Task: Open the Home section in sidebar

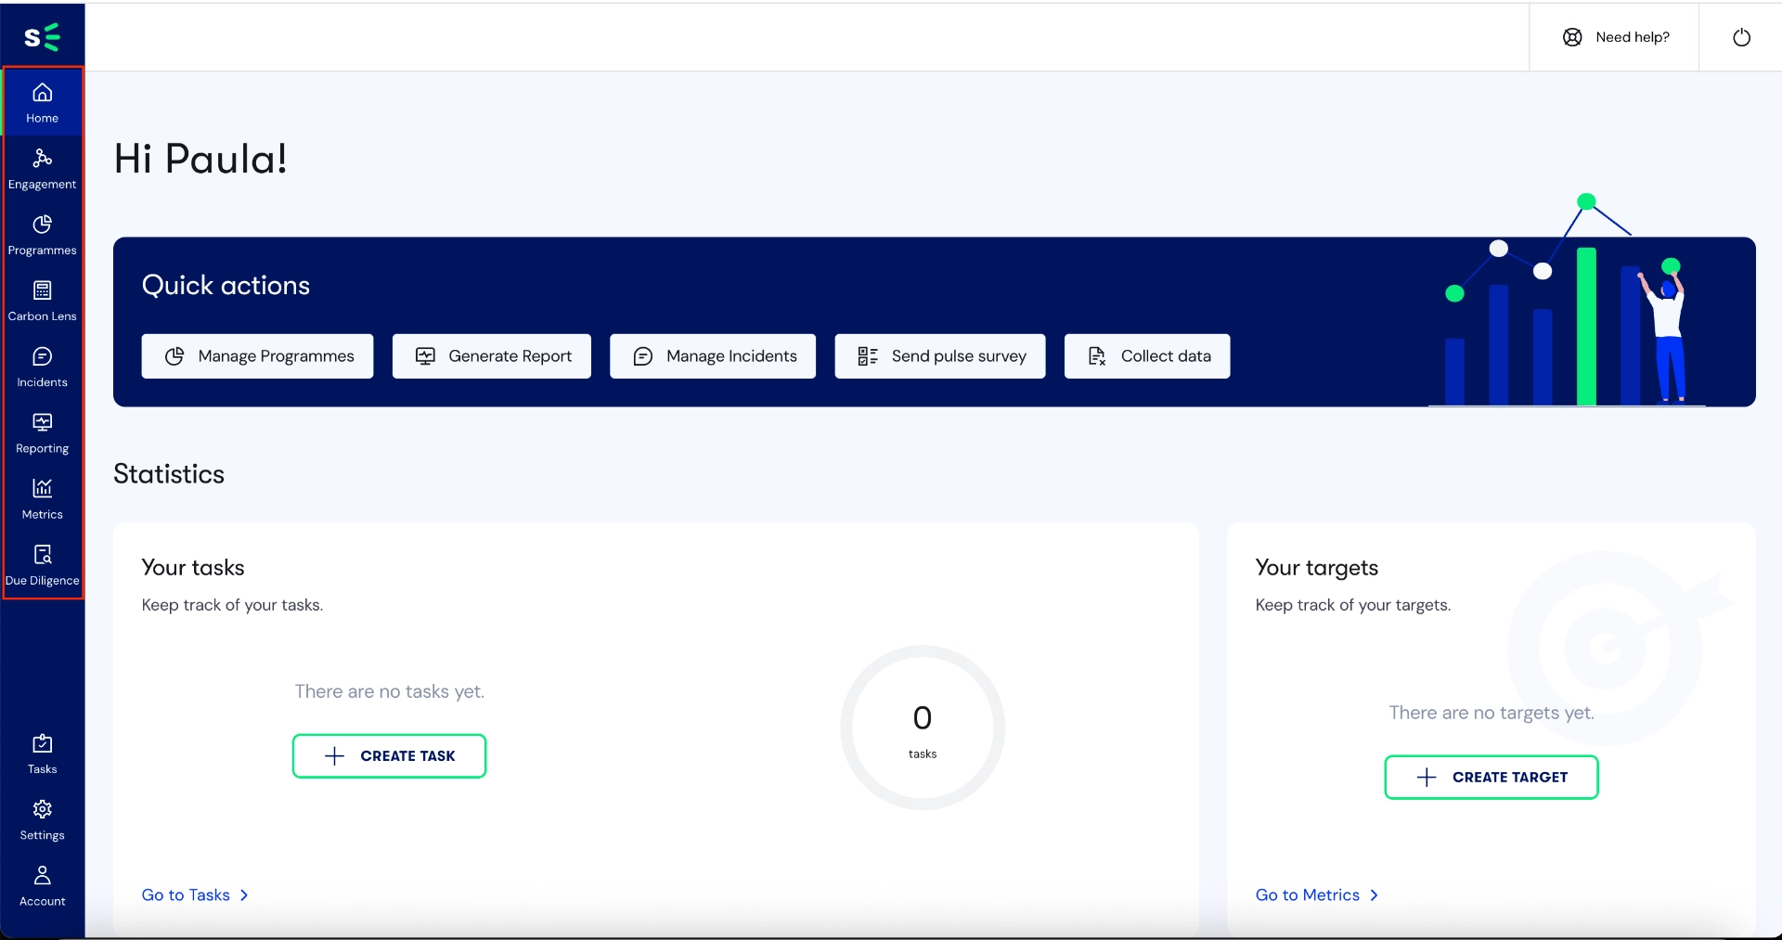Action: (x=43, y=103)
